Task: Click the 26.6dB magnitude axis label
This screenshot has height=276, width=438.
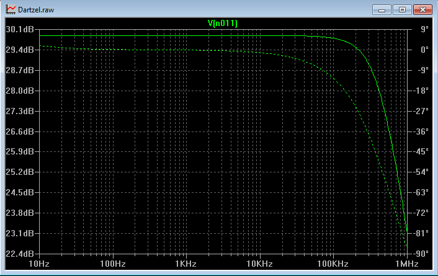Action: [20, 131]
